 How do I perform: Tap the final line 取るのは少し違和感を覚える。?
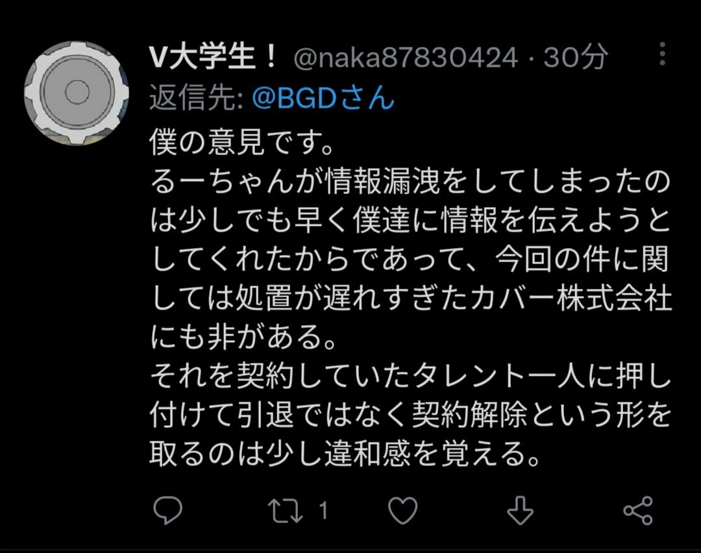344,454
